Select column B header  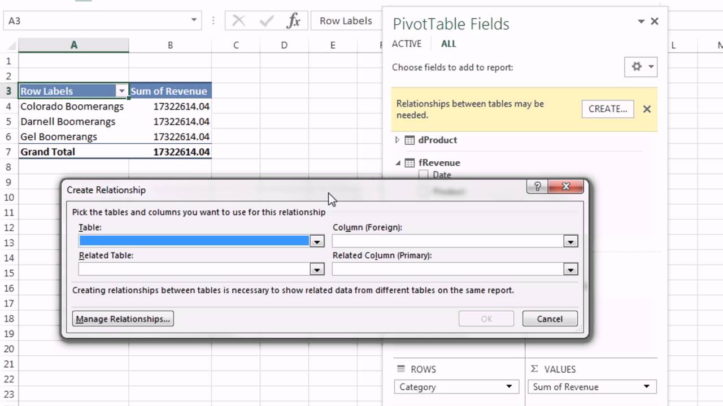click(x=170, y=45)
